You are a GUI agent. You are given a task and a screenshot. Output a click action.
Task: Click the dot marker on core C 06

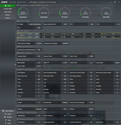[61, 37]
